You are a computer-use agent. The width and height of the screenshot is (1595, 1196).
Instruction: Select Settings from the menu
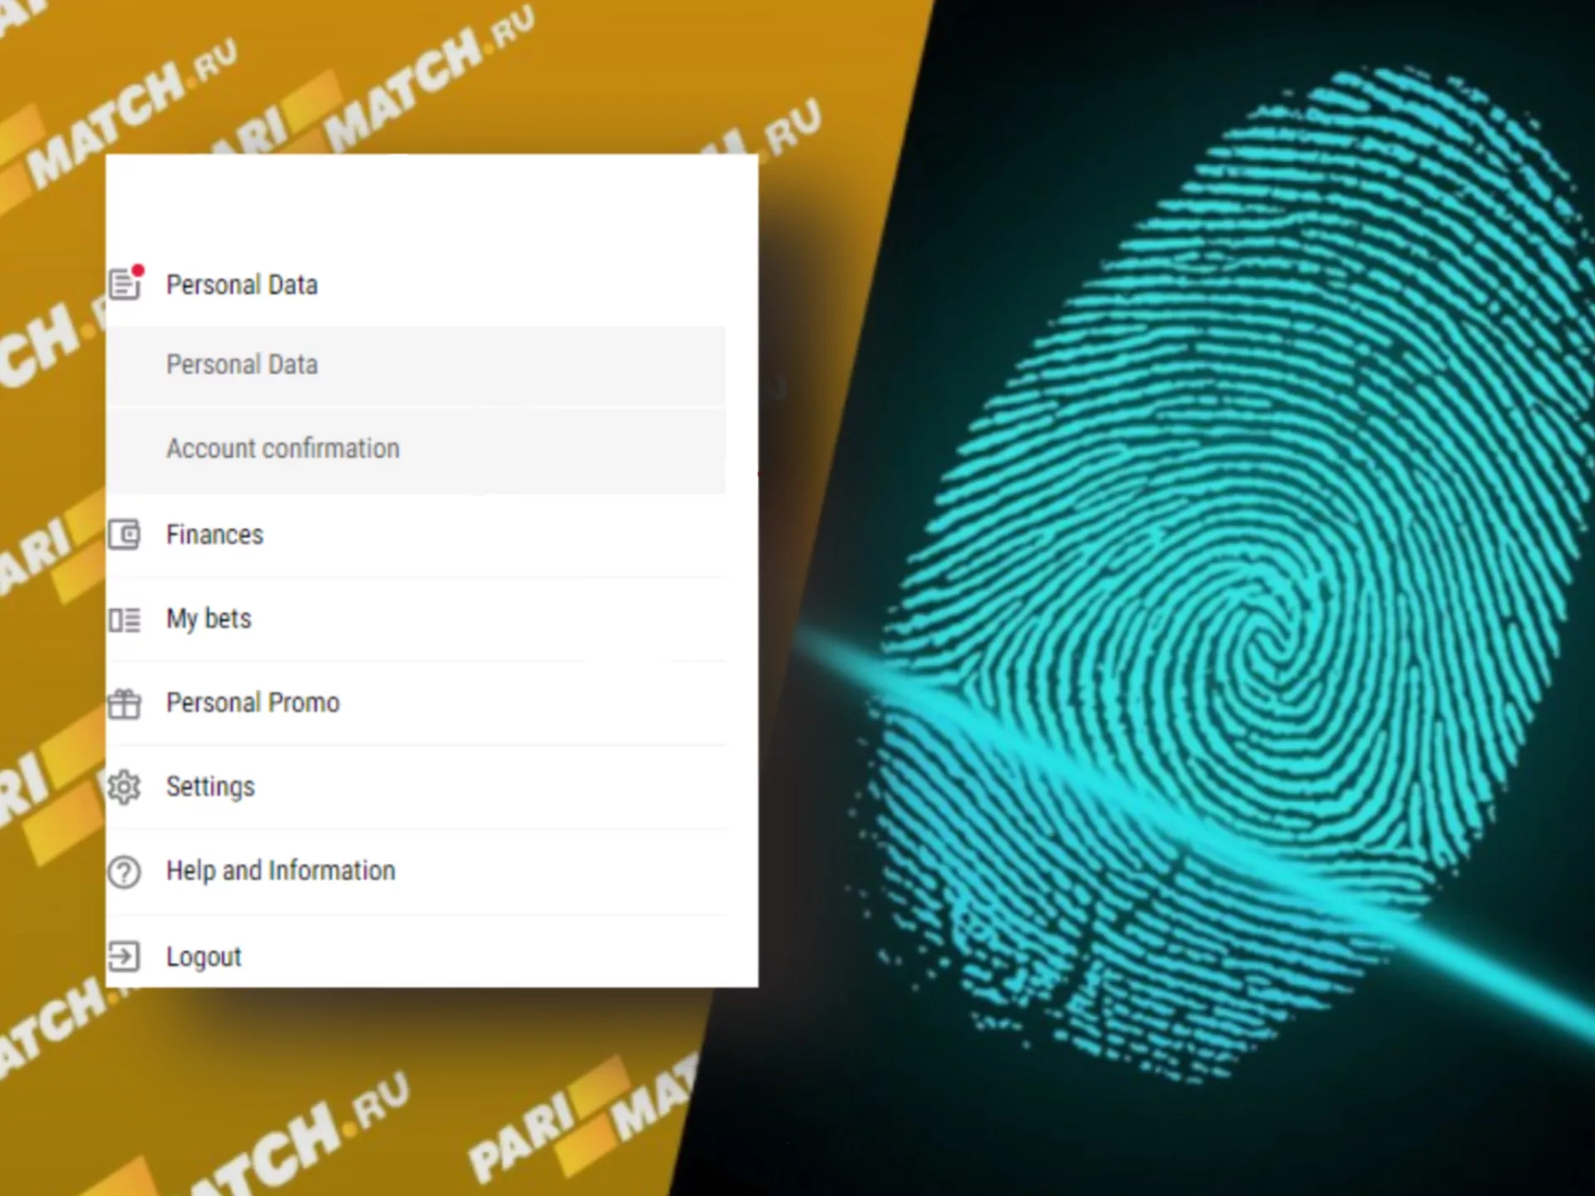tap(416, 787)
